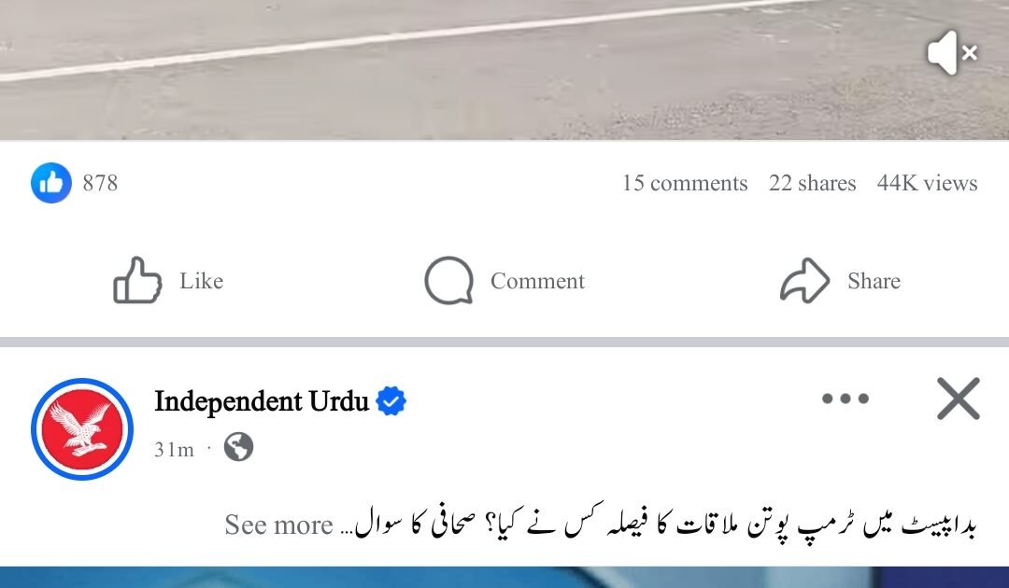Share the post via Share label
Image resolution: width=1009 pixels, height=588 pixels.
874,281
